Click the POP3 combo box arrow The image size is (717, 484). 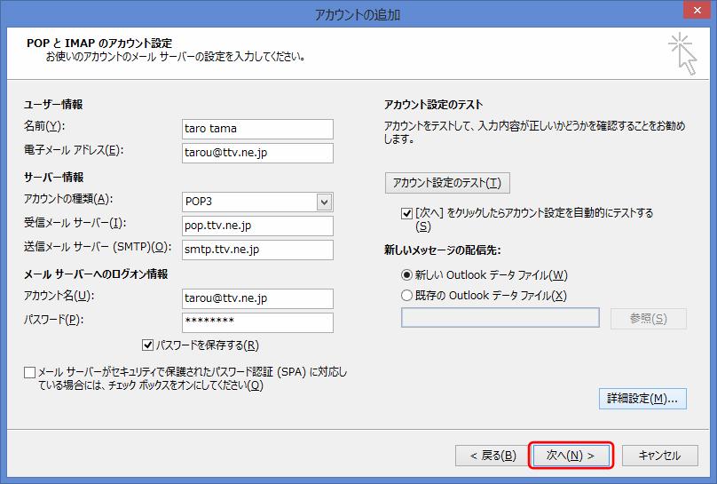click(324, 202)
